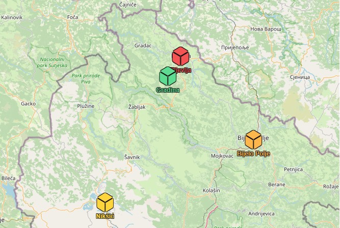Click the Šavnik town label
The height and width of the screenshot is (228, 340).
(132, 157)
